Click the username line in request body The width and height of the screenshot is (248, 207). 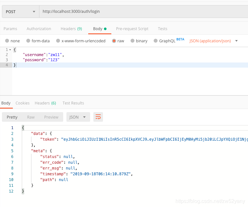[x=43, y=55]
